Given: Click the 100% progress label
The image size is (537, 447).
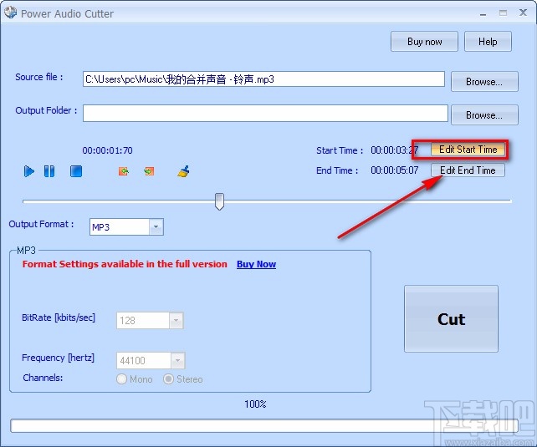Looking at the screenshot, I should tap(255, 404).
